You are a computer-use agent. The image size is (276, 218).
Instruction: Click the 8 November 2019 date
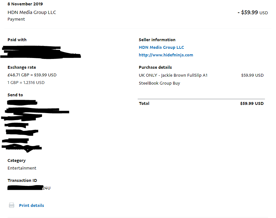[25, 4]
